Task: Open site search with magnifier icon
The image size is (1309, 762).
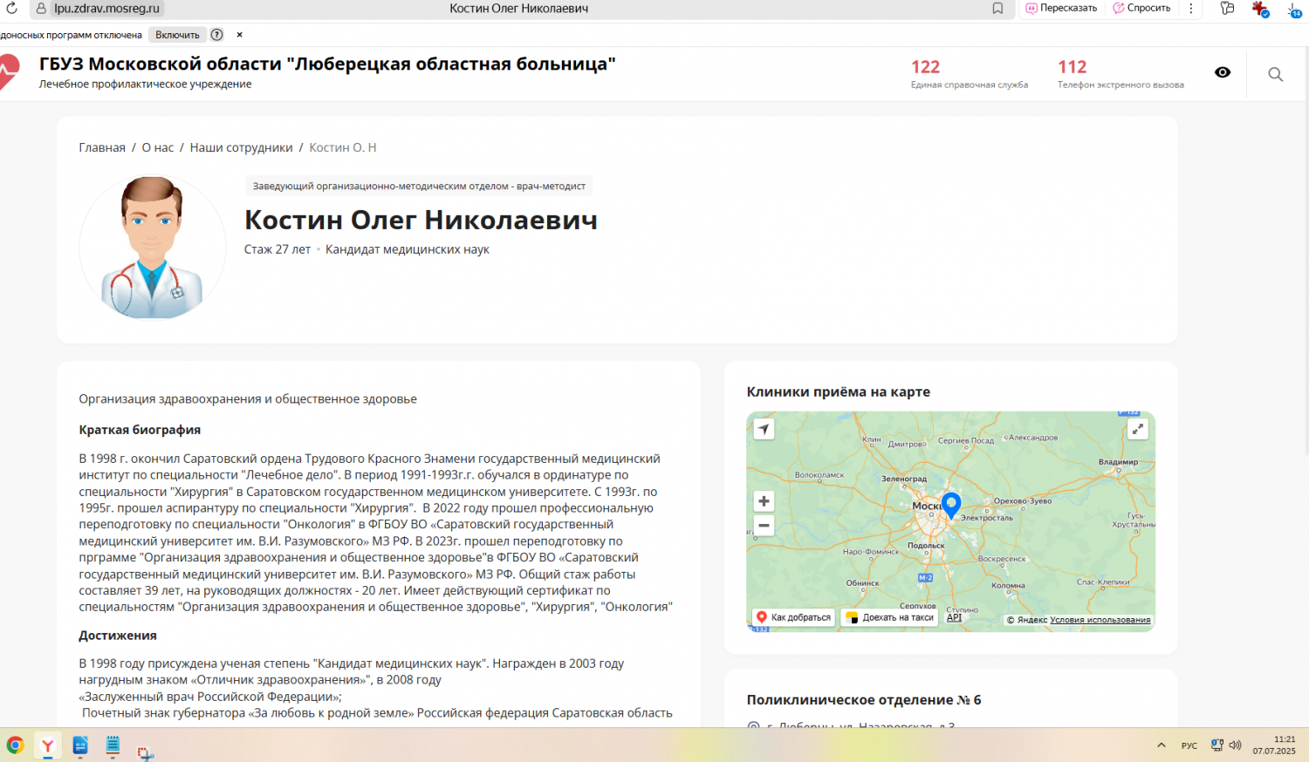Action: [x=1276, y=74]
